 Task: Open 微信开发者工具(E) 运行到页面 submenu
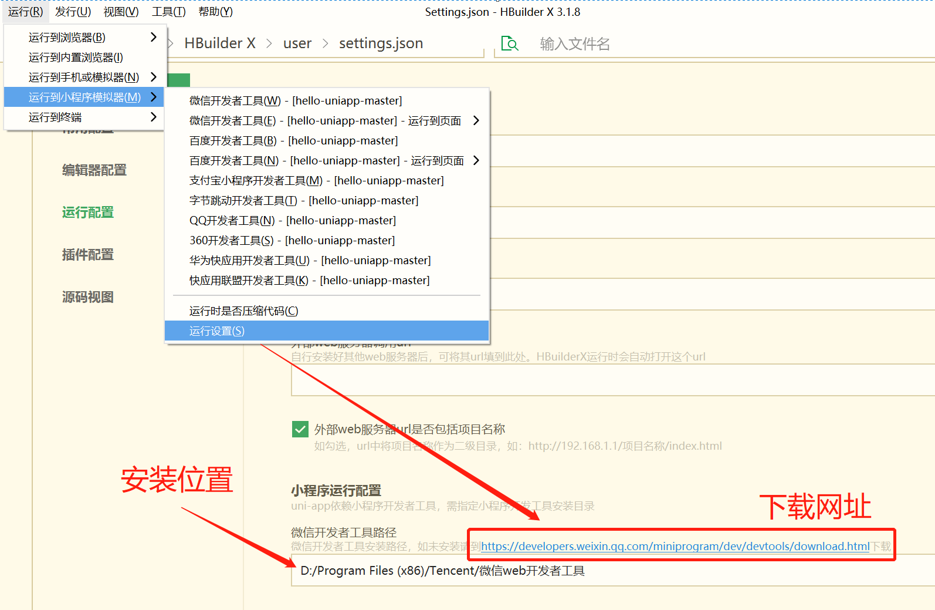pyautogui.click(x=327, y=121)
